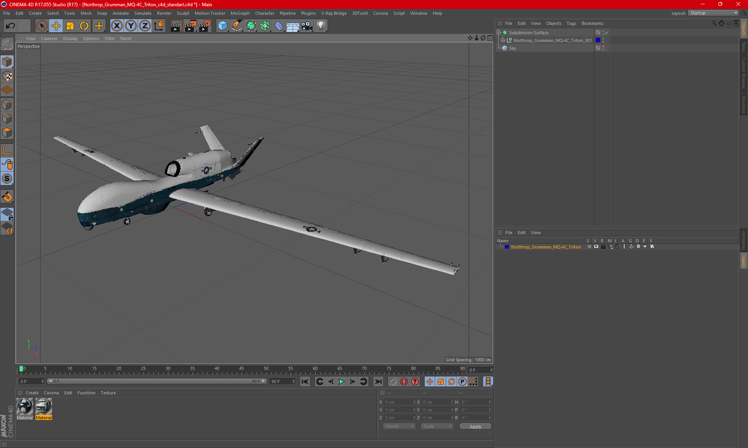Select the Scale tool
748x448 pixels.
[x=70, y=26]
